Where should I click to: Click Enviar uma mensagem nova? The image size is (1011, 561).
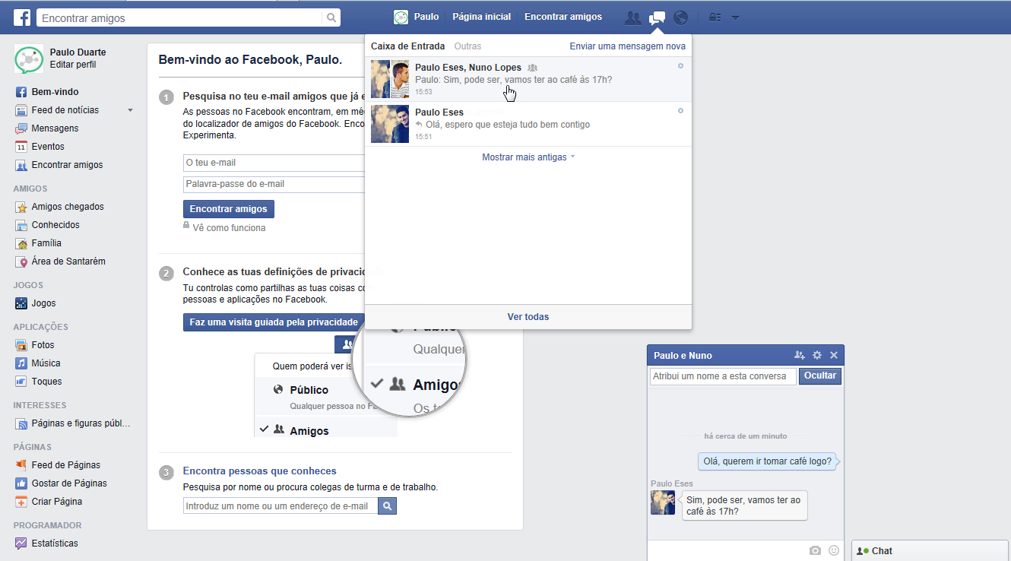click(x=628, y=46)
